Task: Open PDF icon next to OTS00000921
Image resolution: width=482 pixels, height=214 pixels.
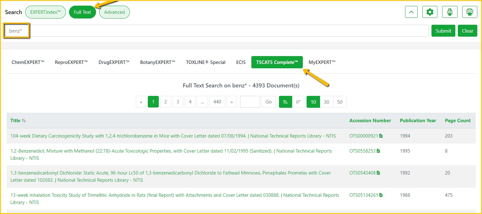Action: (x=381, y=136)
